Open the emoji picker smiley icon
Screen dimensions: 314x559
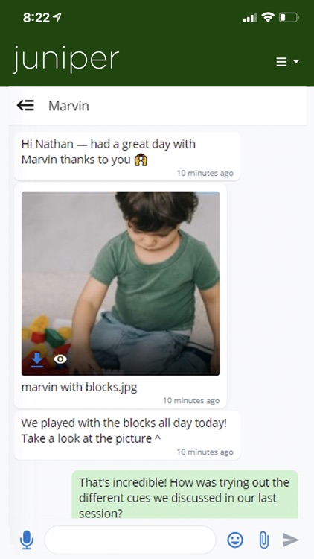pyautogui.click(x=235, y=540)
